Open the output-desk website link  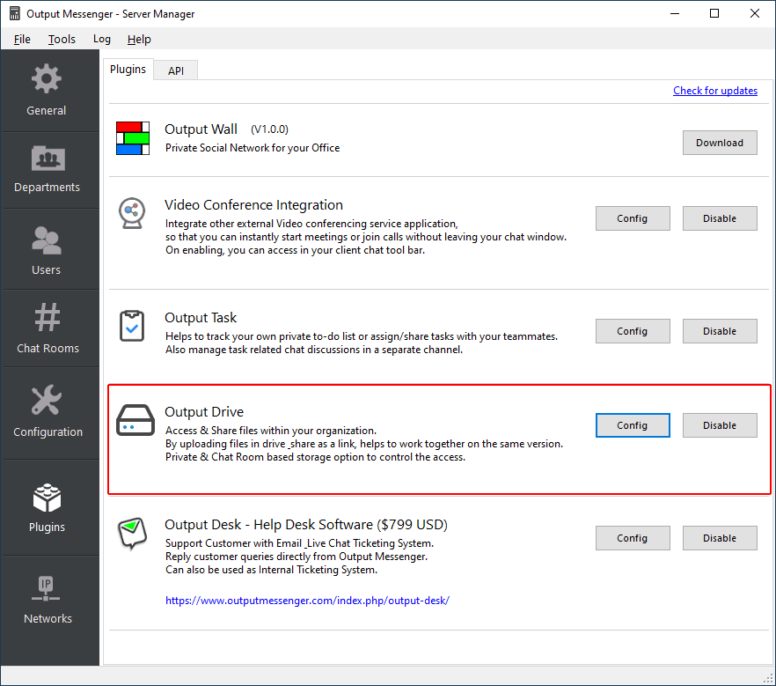(307, 601)
